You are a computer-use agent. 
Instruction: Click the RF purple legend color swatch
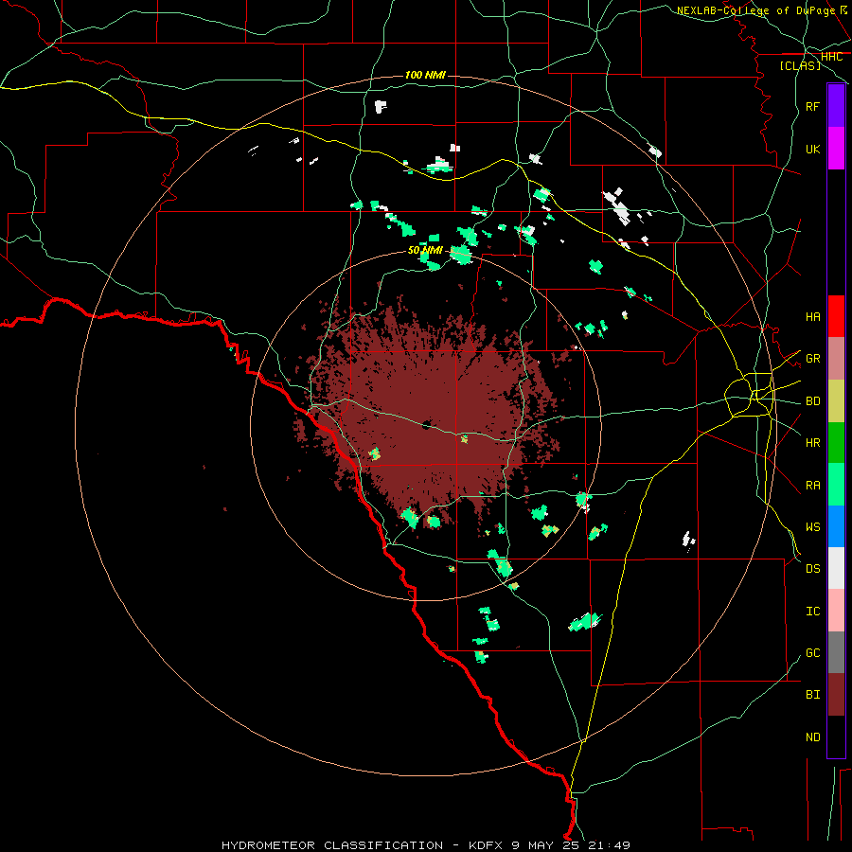tap(836, 106)
